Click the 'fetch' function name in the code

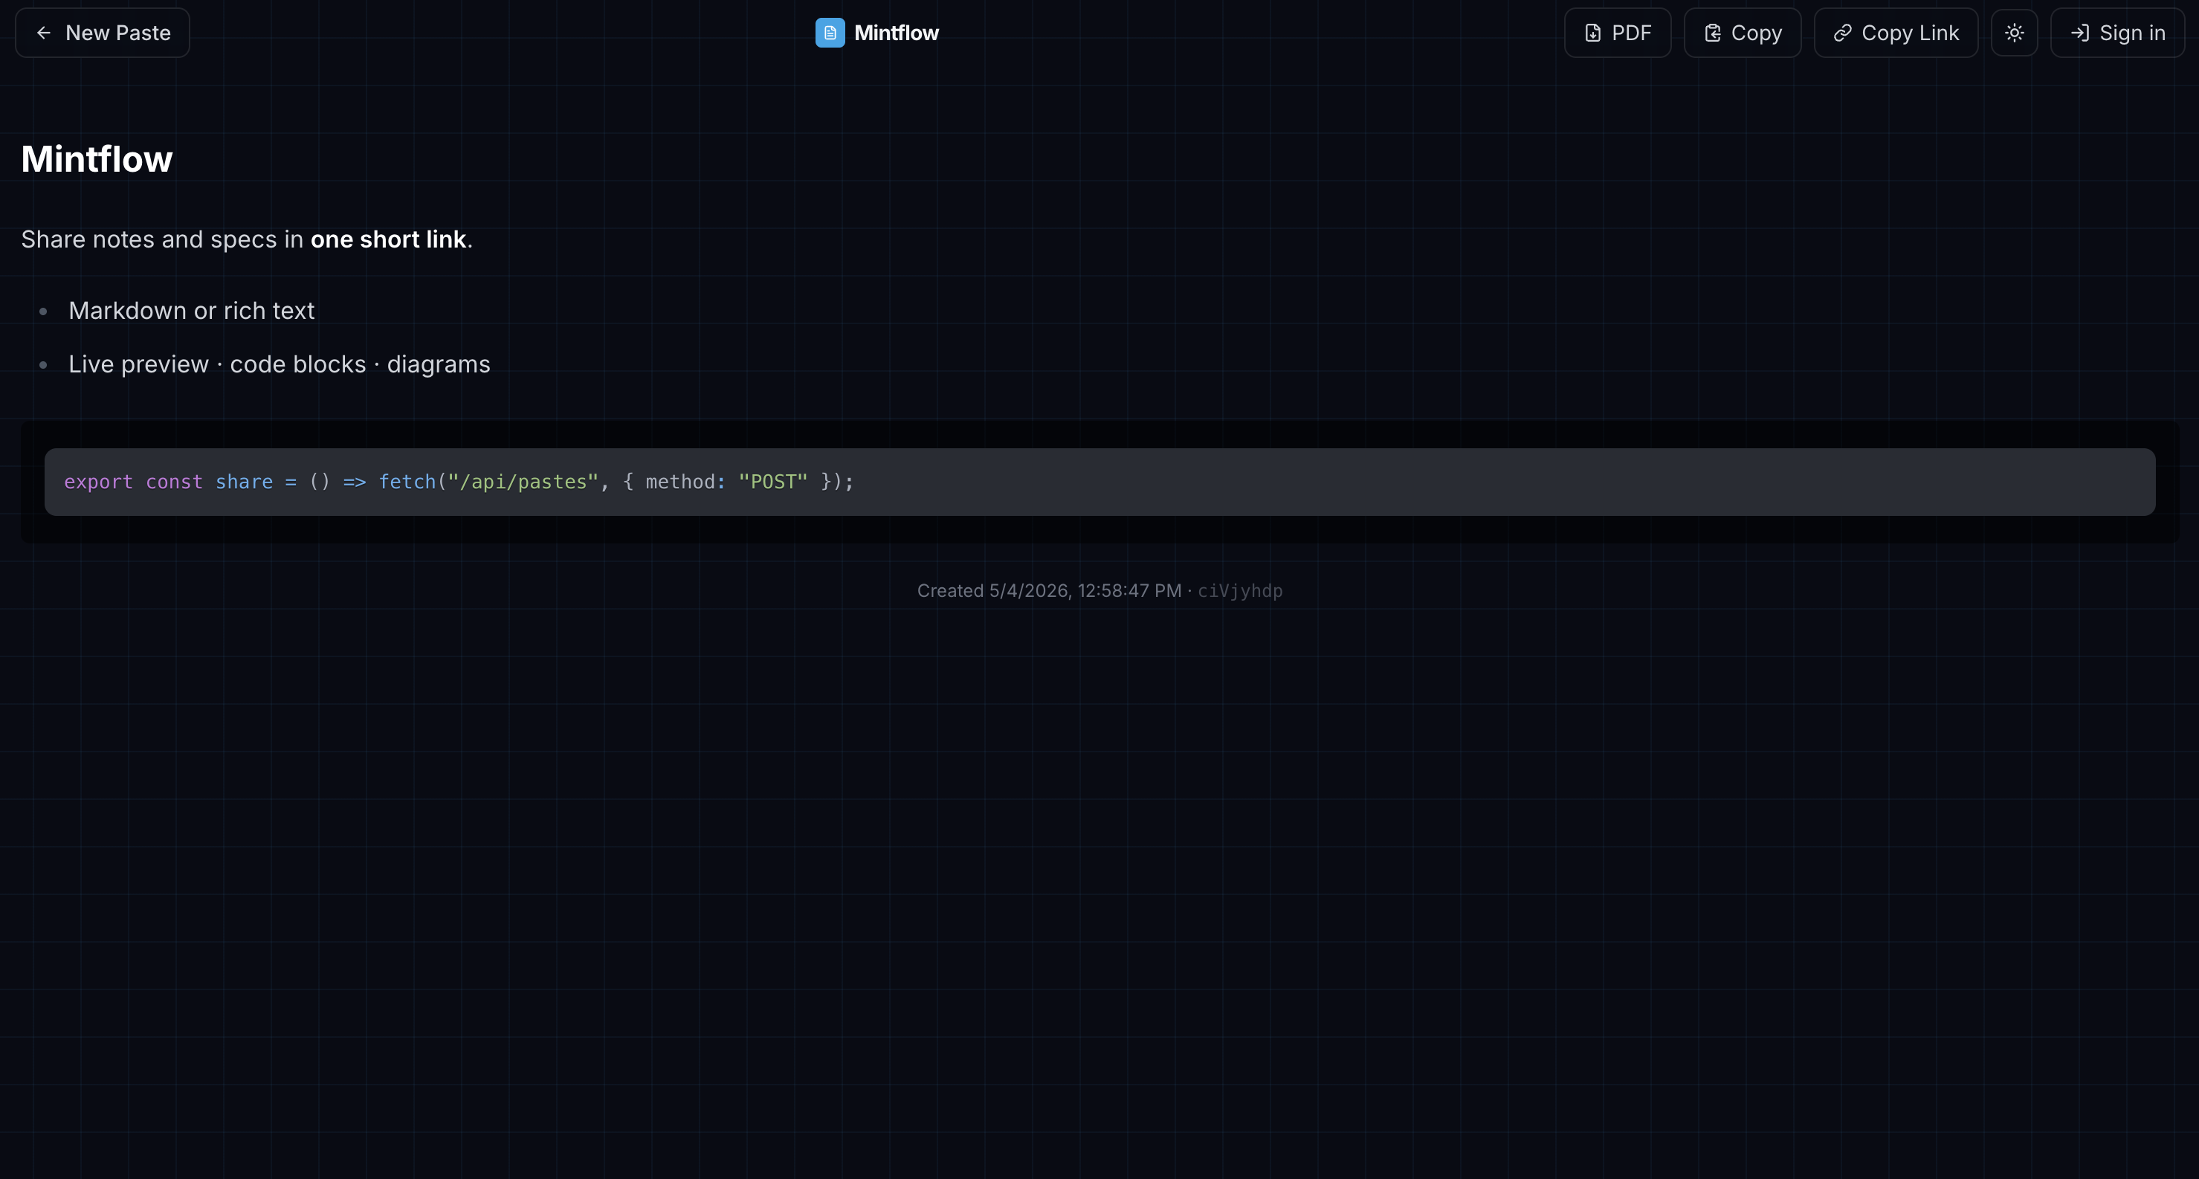(x=407, y=482)
